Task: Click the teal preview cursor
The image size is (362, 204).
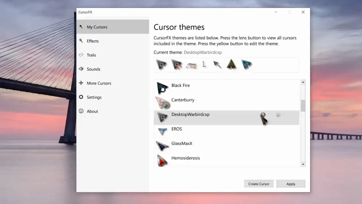Action: (x=247, y=64)
